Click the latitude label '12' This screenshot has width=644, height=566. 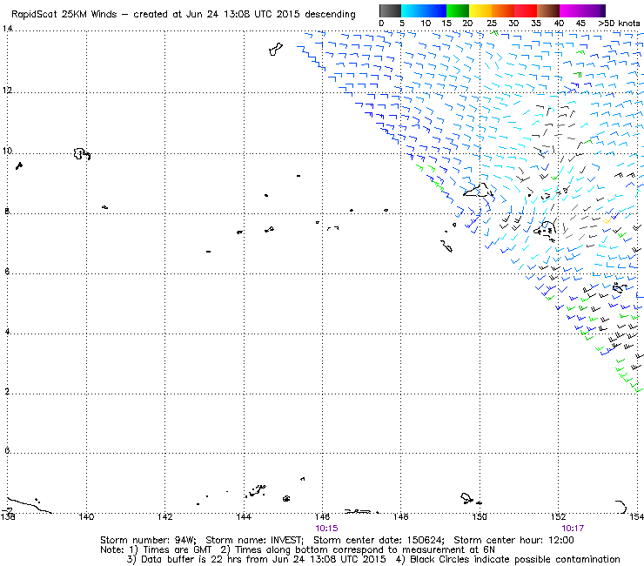tap(7, 90)
